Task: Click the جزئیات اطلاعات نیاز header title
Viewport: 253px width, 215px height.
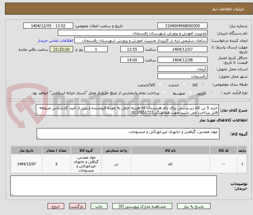Action: [x=228, y=9]
